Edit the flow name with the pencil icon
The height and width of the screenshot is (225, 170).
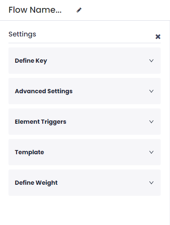(79, 10)
